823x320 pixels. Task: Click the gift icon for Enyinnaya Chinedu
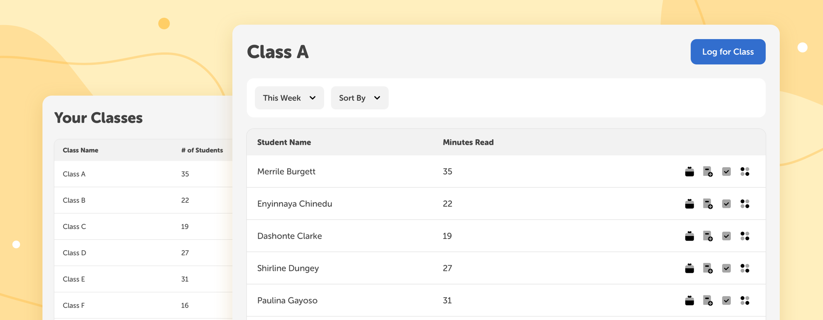click(x=689, y=204)
